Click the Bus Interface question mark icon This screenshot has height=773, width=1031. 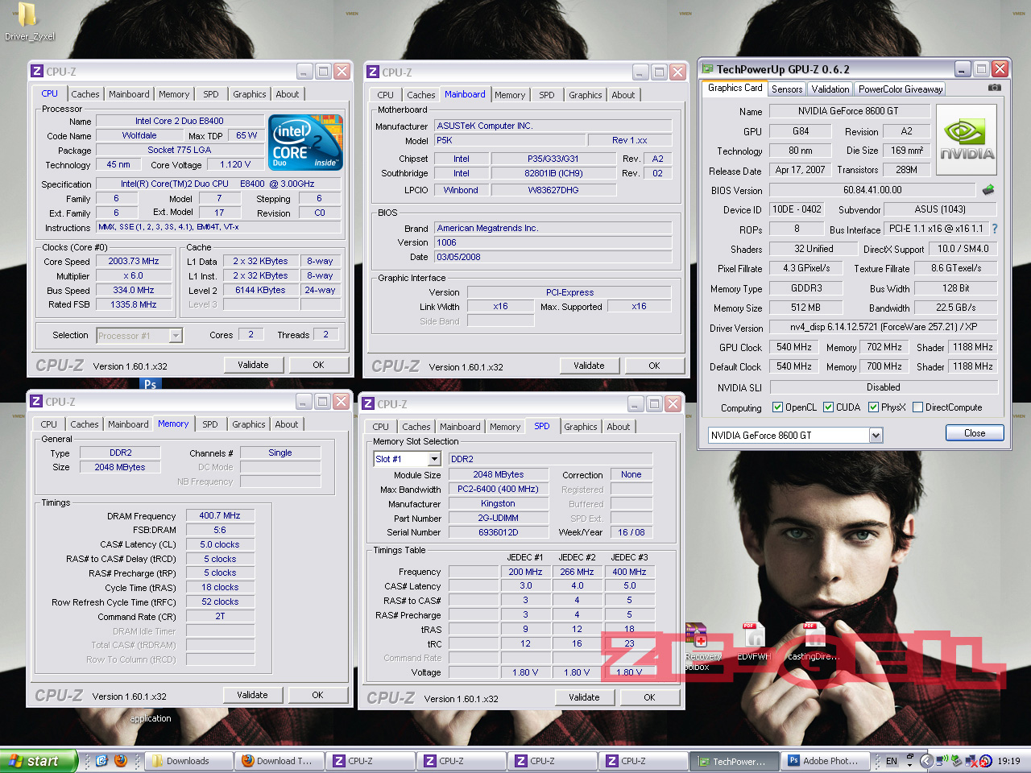pos(995,229)
